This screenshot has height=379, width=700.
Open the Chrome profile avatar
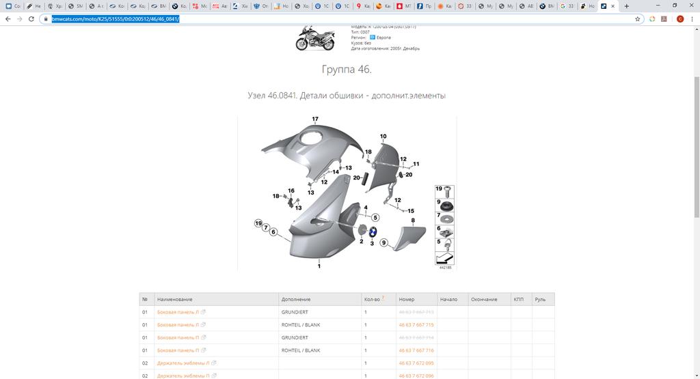[680, 19]
